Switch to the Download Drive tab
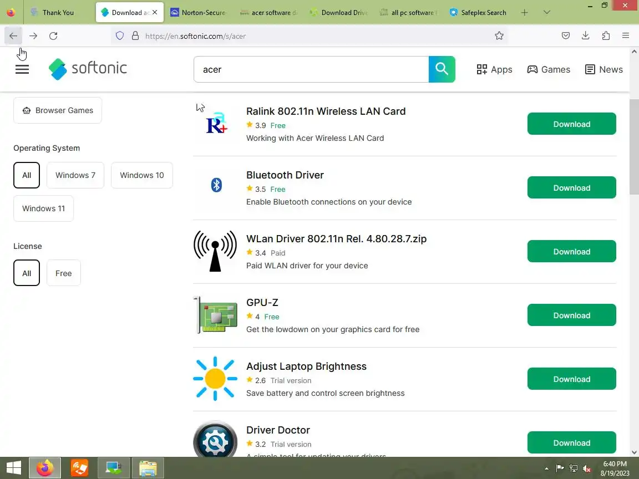Viewport: 639px width, 479px height. click(x=339, y=13)
